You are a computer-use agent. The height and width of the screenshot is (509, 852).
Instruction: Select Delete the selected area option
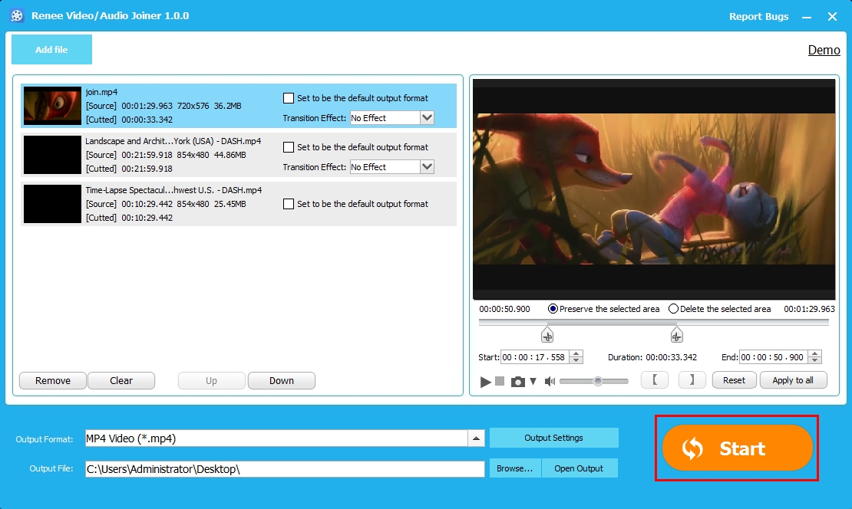click(x=674, y=309)
